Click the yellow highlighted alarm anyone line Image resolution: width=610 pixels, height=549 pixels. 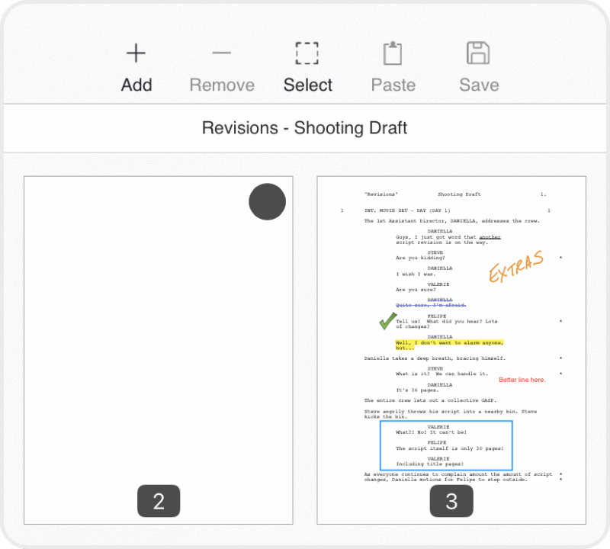(450, 345)
